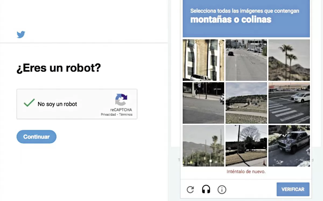Toggle selection of the palm trees tile
Viewport: 323px width, 201px height.
point(289,60)
